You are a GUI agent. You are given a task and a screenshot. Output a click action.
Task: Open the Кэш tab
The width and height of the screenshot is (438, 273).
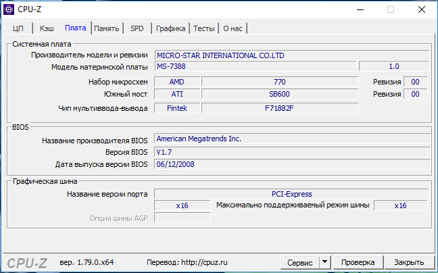pyautogui.click(x=47, y=28)
